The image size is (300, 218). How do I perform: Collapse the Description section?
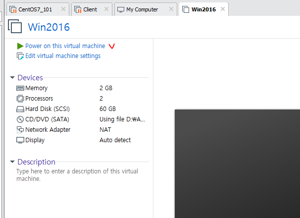tap(12, 162)
